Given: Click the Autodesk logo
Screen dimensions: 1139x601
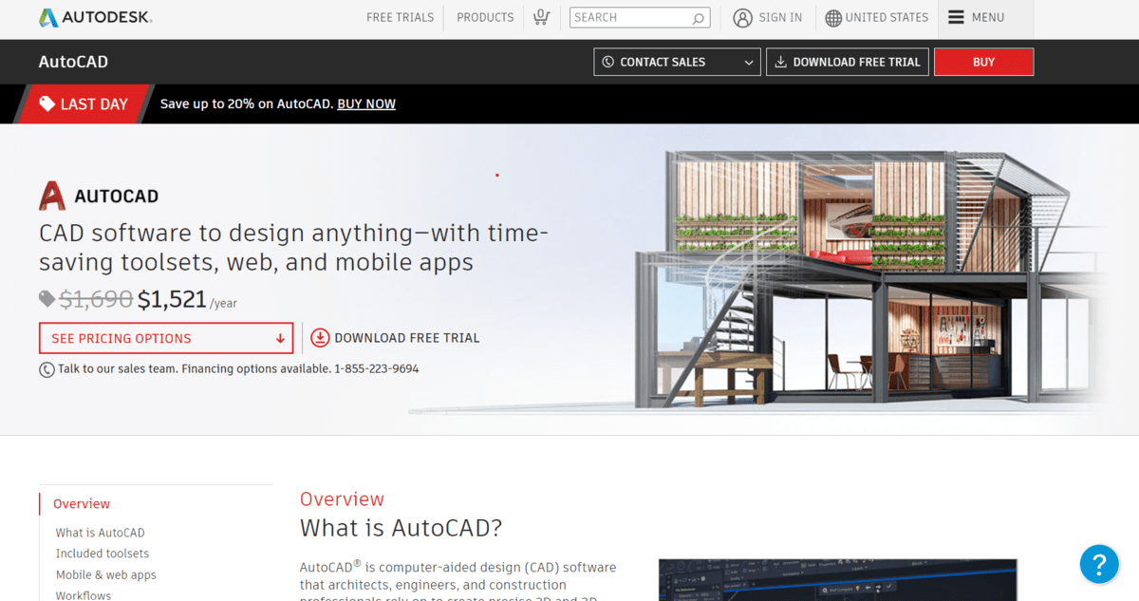Looking at the screenshot, I should coord(95,18).
